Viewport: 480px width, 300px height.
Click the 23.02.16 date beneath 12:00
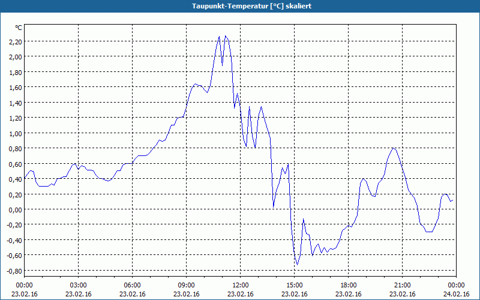(x=241, y=294)
